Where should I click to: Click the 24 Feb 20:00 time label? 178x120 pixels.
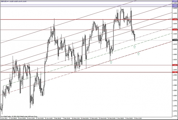[x=112, y=118]
